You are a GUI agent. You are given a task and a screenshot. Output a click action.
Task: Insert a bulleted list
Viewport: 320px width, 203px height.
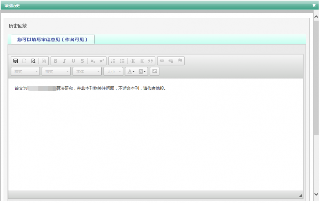click(122, 61)
